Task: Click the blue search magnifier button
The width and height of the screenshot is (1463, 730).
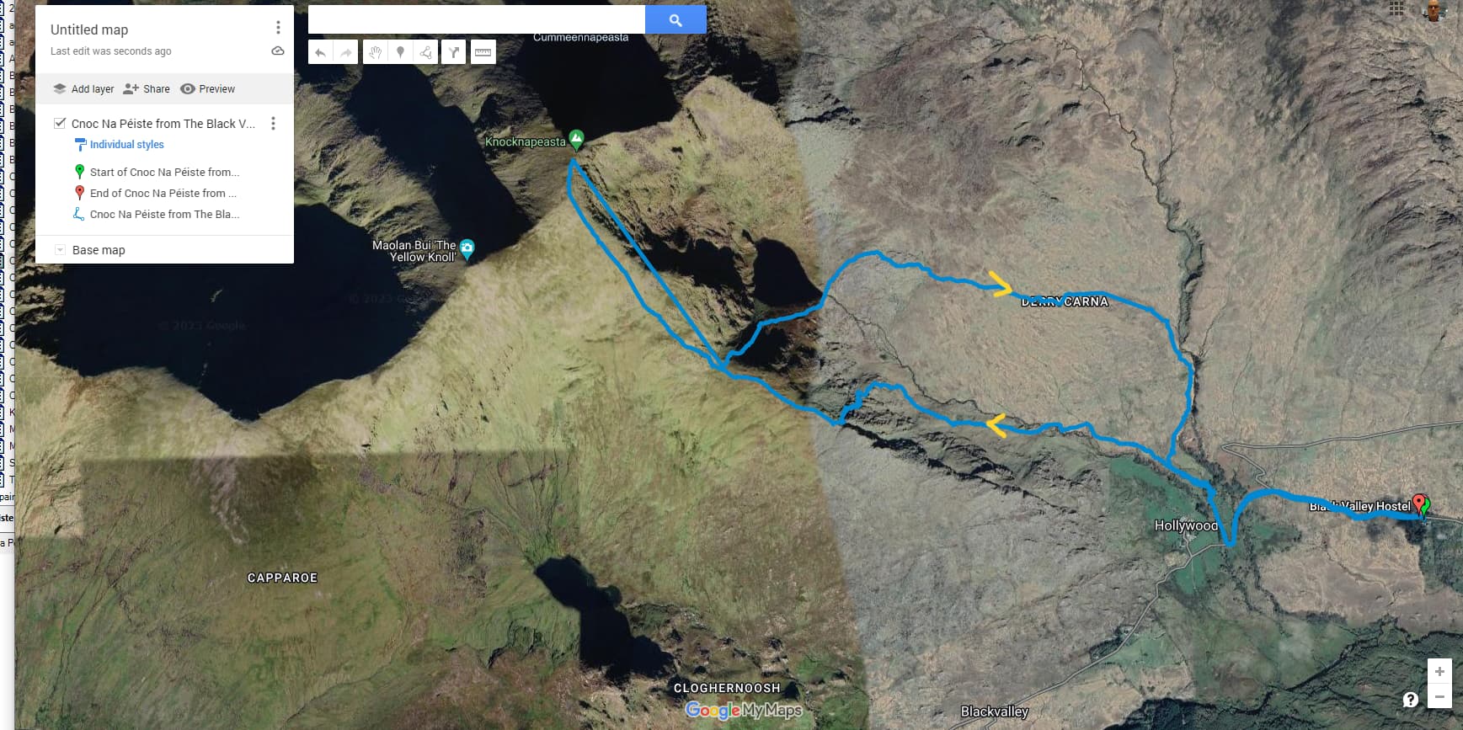Action: pyautogui.click(x=675, y=20)
